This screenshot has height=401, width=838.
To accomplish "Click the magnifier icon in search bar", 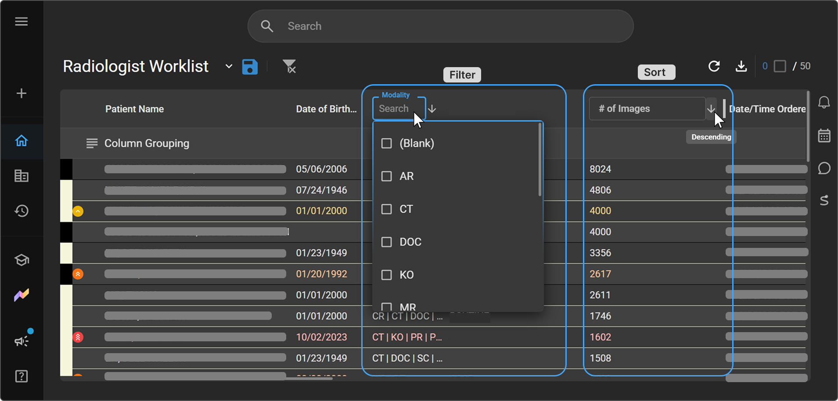I will coord(267,26).
